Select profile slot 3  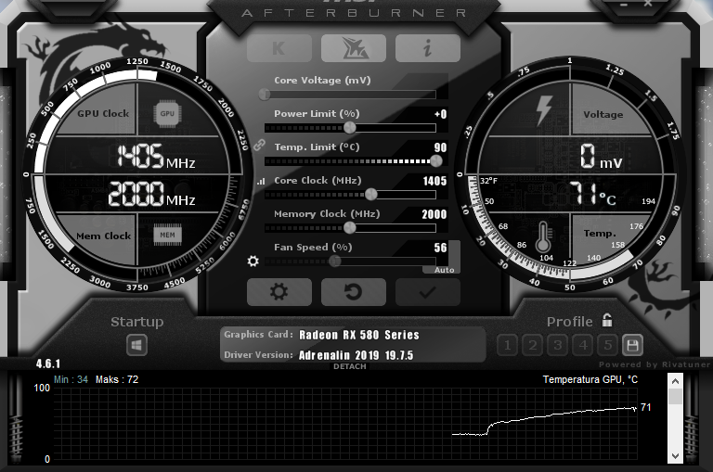click(x=557, y=345)
